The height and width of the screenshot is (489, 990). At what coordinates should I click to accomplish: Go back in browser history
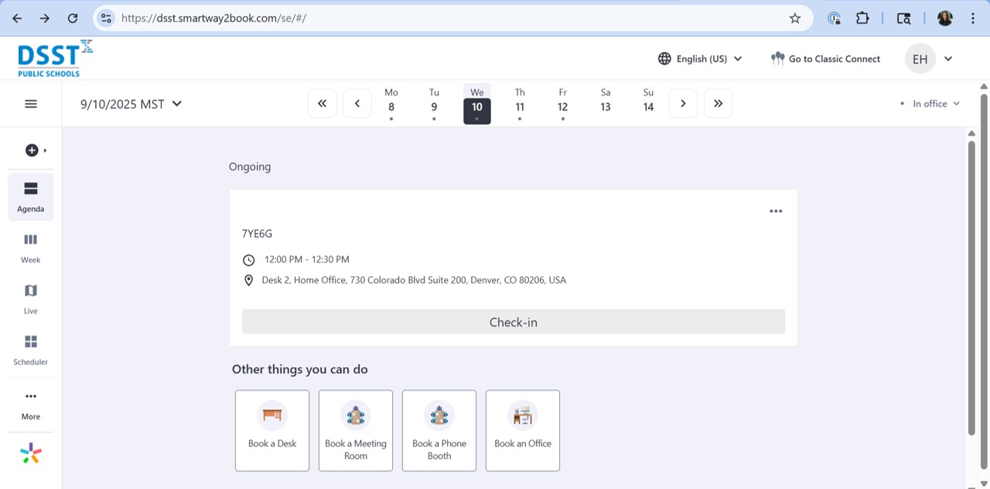[17, 18]
